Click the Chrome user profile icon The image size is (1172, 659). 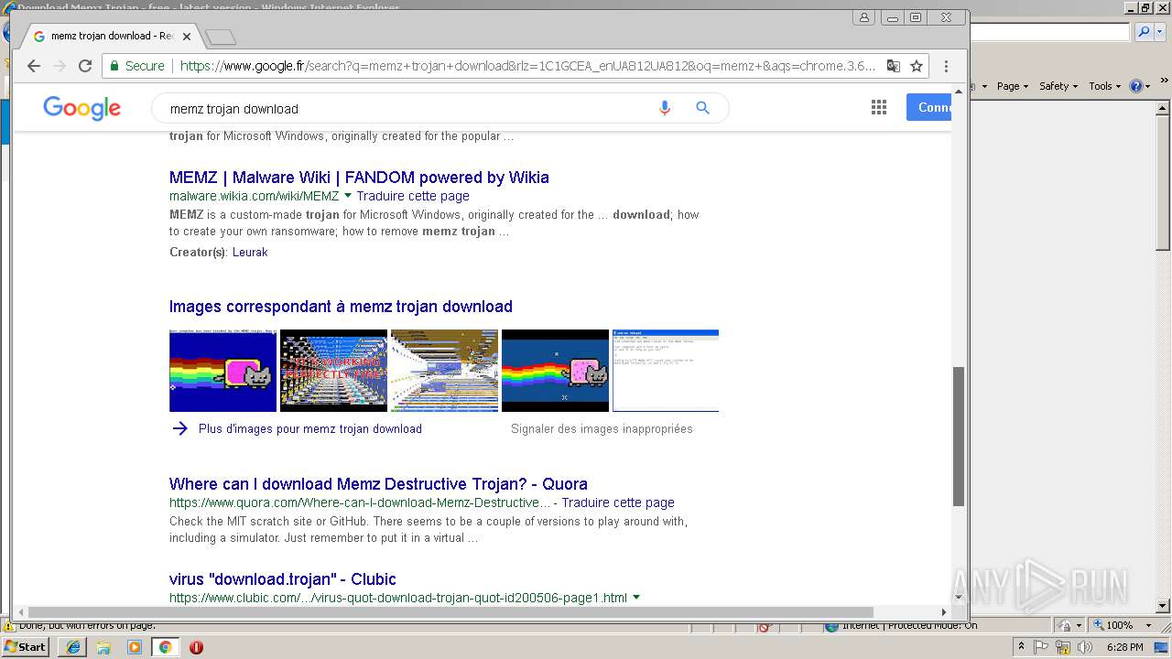click(x=864, y=17)
